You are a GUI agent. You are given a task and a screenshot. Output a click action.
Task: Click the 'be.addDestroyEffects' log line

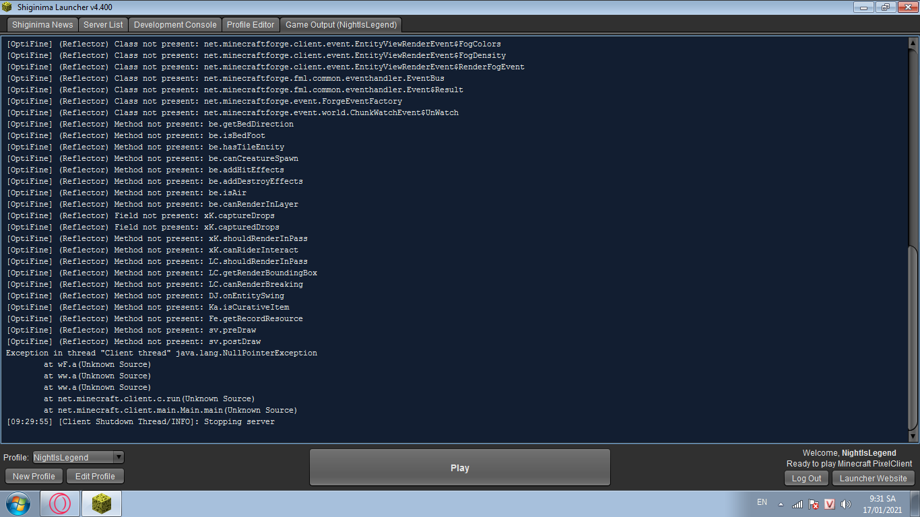click(155, 181)
